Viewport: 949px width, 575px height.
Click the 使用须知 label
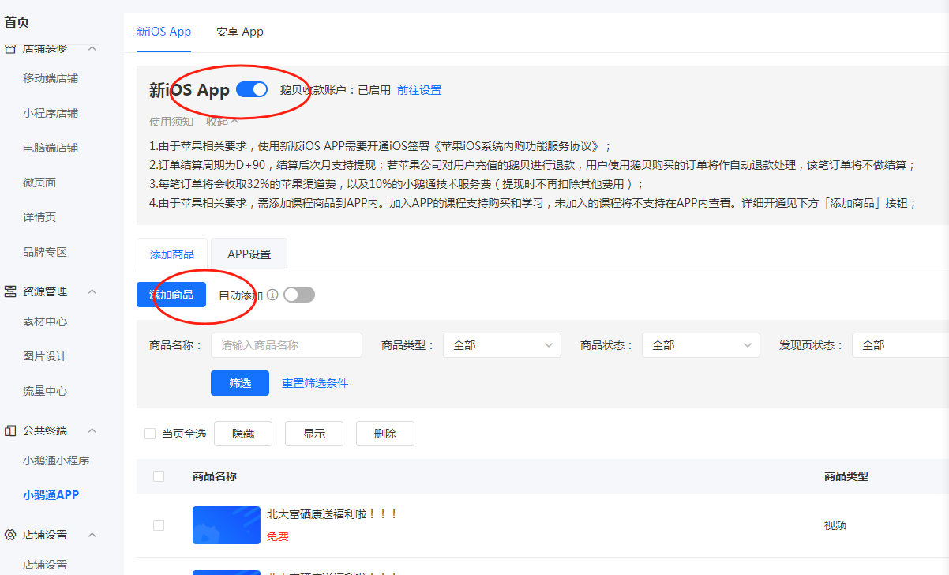[x=171, y=122]
